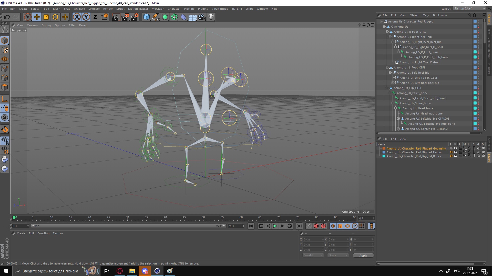This screenshot has height=276, width=492.
Task: Toggle the Y axis lock
Action: (86, 17)
